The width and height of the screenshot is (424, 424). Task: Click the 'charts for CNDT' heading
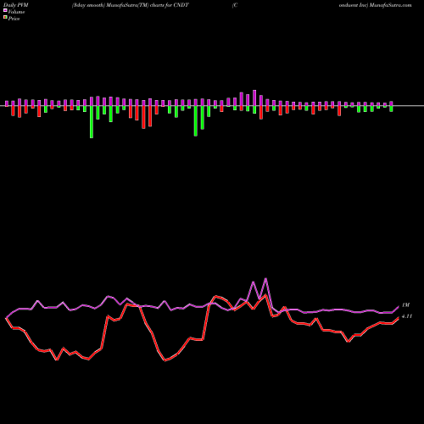pyautogui.click(x=170, y=5)
